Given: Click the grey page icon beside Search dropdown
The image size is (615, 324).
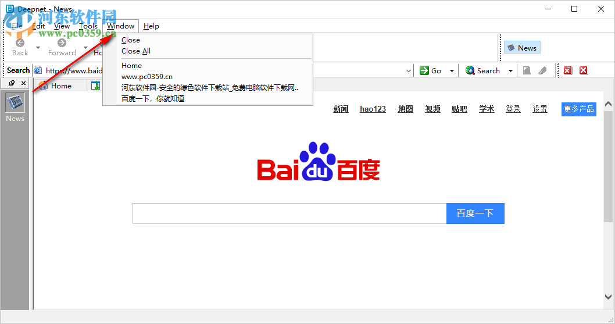Looking at the screenshot, I should 527,70.
